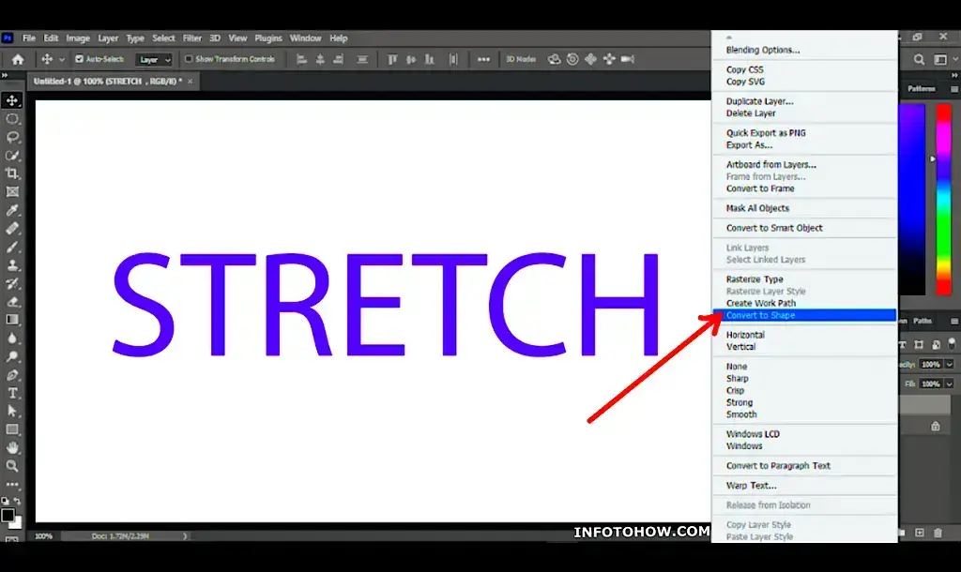Image resolution: width=961 pixels, height=572 pixels.
Task: Open the Search magnifier at top right
Action: 919,59
